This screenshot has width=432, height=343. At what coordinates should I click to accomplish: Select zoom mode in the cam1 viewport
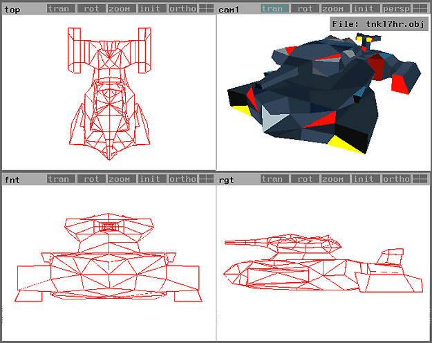(335, 8)
